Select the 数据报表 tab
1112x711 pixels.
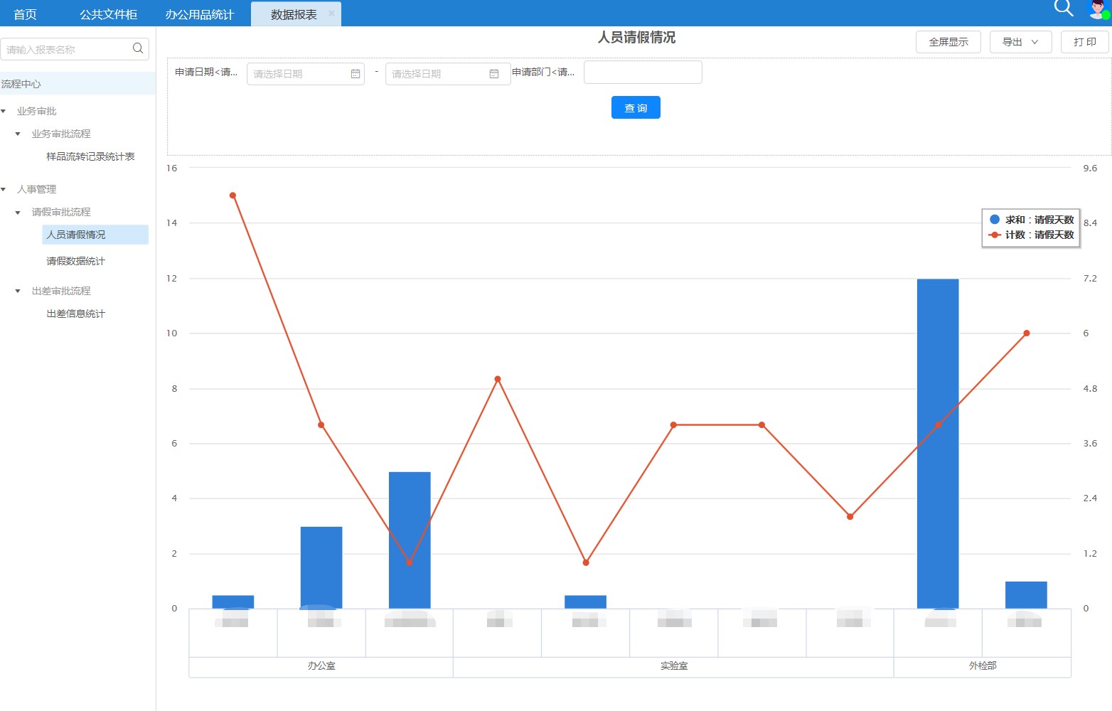tap(294, 14)
